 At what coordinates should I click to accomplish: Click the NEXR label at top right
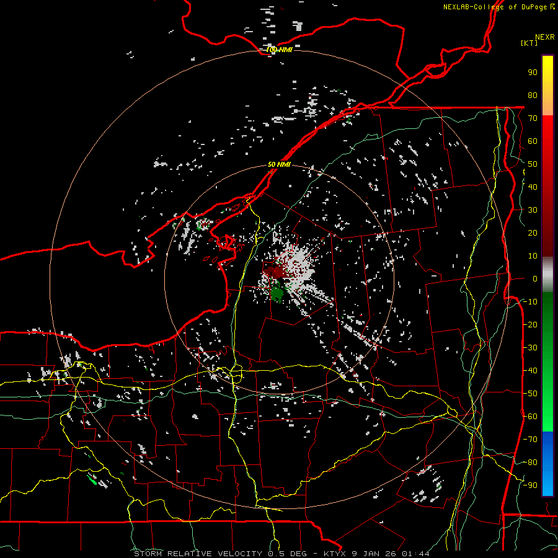pos(545,37)
